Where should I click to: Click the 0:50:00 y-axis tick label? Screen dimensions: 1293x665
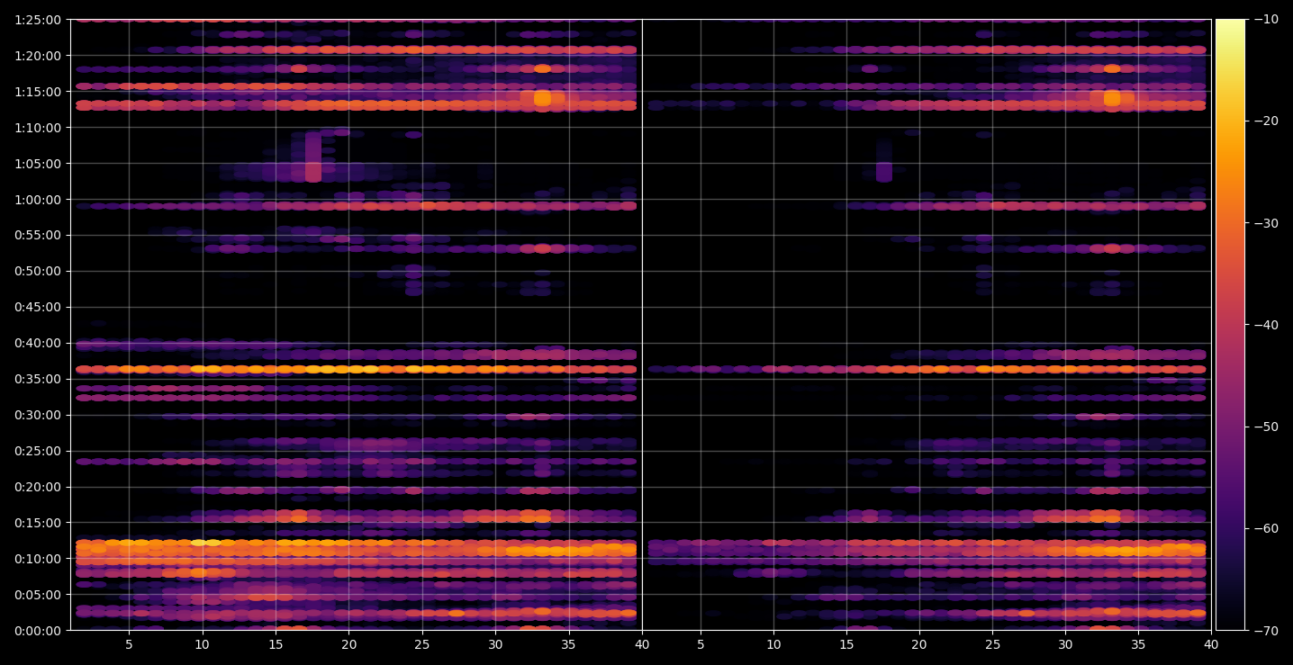point(38,271)
